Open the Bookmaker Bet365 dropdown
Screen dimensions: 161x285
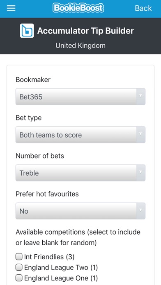tap(80, 97)
